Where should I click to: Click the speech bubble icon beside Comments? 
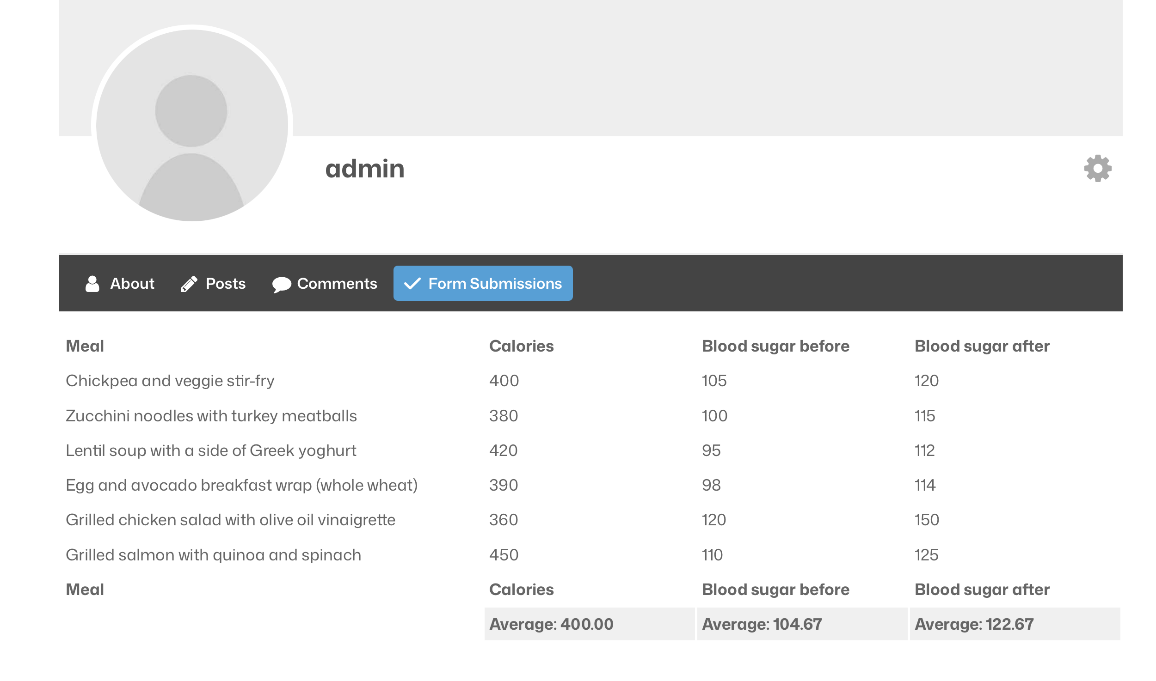pyautogui.click(x=282, y=283)
